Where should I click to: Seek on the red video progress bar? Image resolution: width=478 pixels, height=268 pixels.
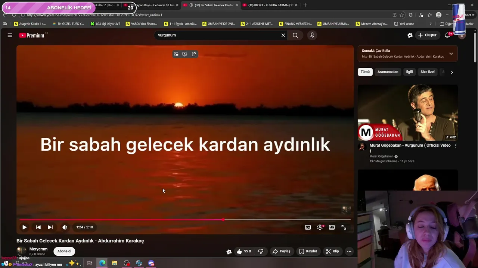tap(185, 220)
